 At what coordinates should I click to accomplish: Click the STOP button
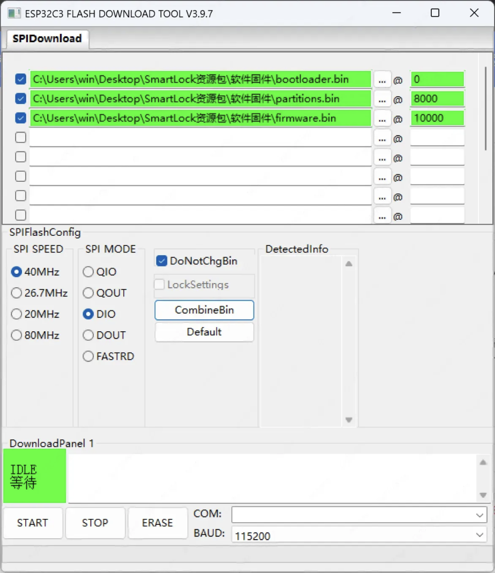click(95, 523)
